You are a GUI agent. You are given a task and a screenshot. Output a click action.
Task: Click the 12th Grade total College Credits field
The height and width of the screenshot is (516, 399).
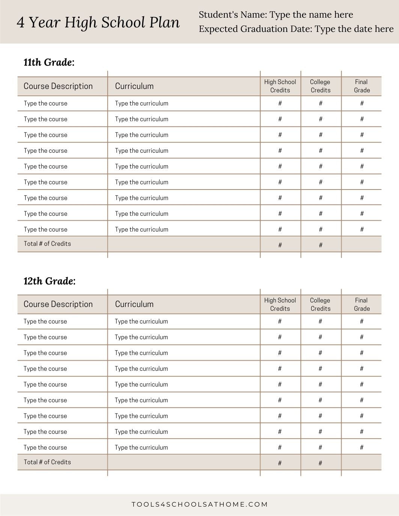point(320,463)
